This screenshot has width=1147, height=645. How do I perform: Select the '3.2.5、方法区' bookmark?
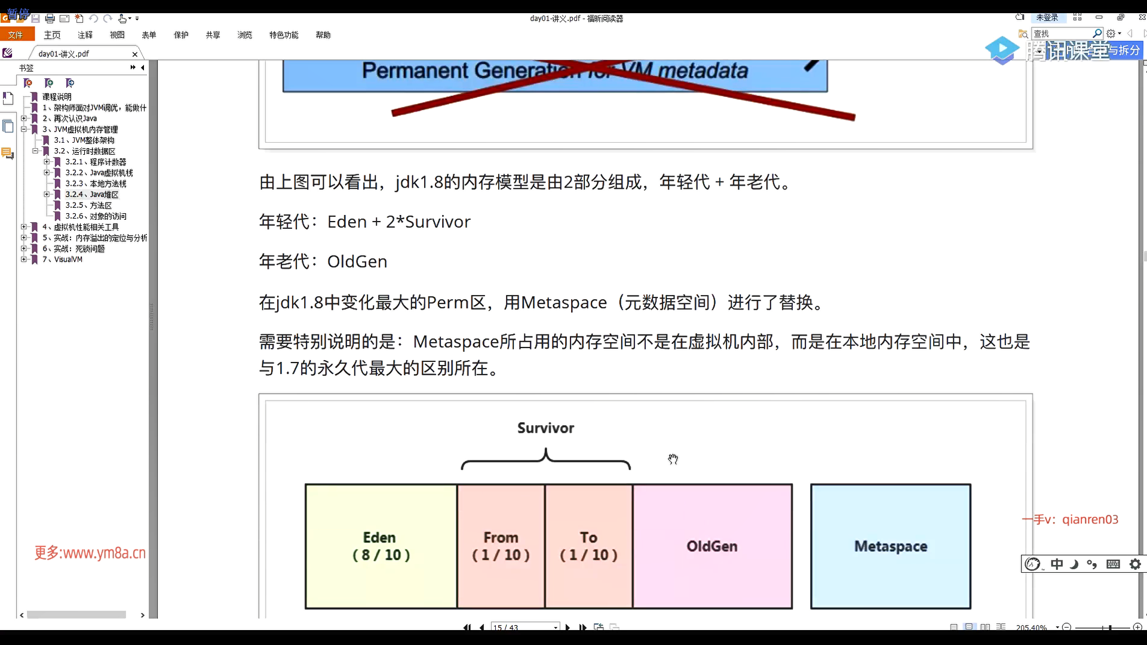tap(88, 205)
